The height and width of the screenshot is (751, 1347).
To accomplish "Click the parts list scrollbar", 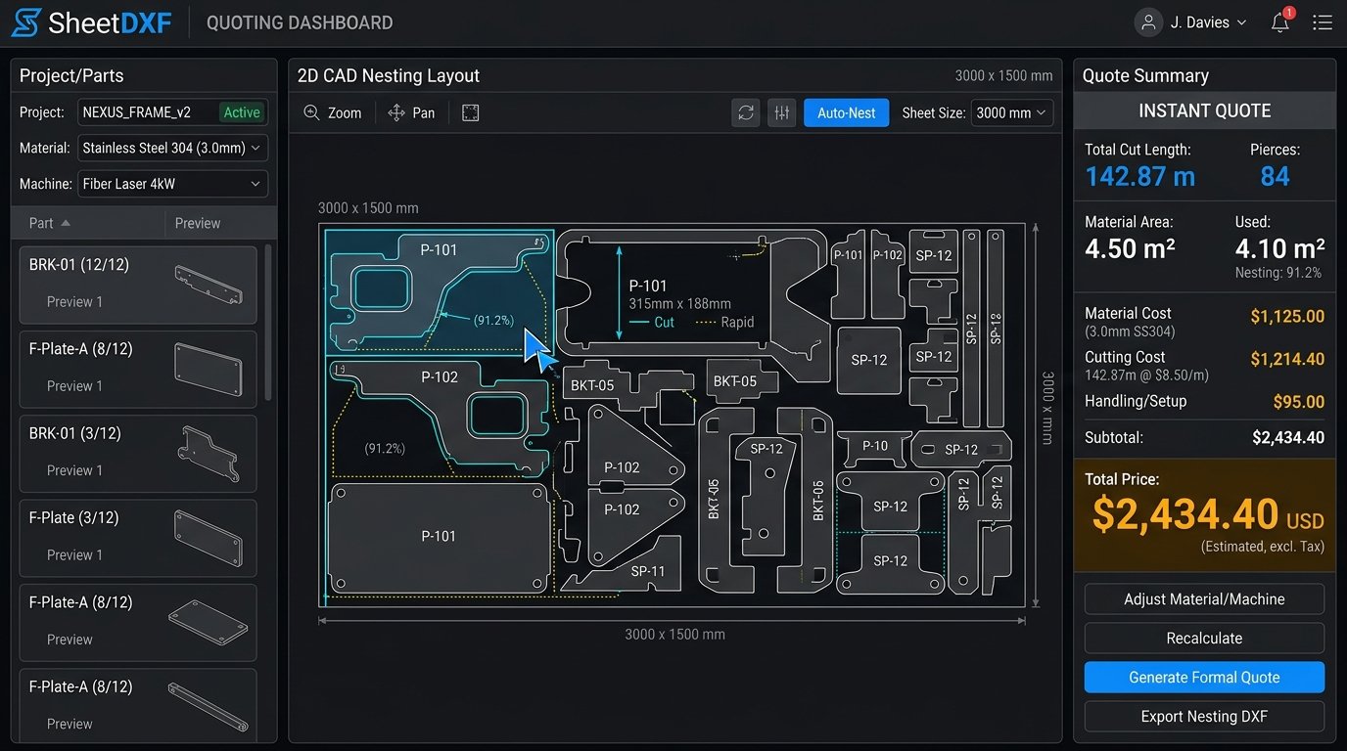I will [269, 323].
